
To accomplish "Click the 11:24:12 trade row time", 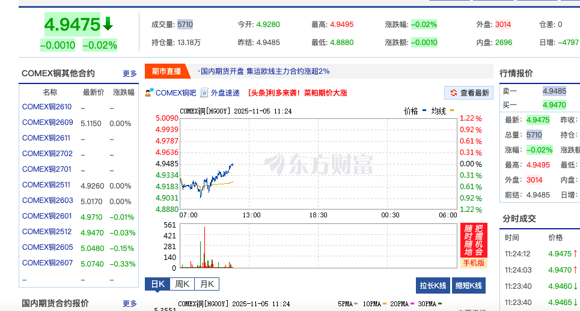I will tap(517, 254).
